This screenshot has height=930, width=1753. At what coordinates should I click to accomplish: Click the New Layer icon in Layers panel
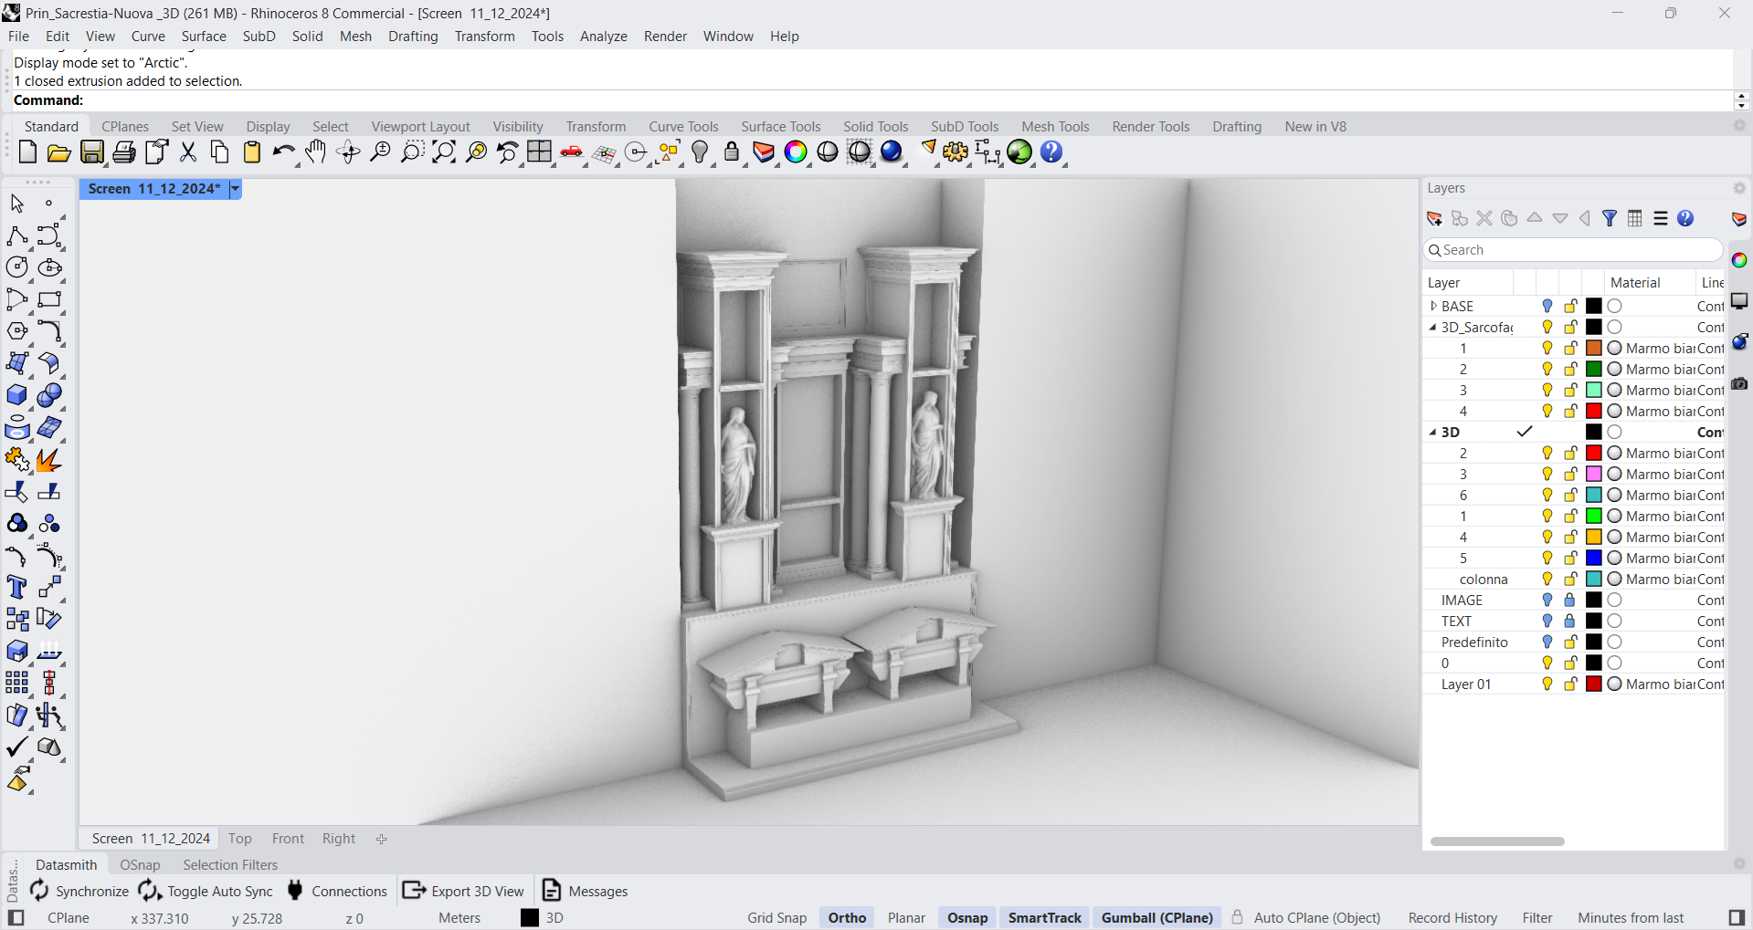click(x=1434, y=219)
